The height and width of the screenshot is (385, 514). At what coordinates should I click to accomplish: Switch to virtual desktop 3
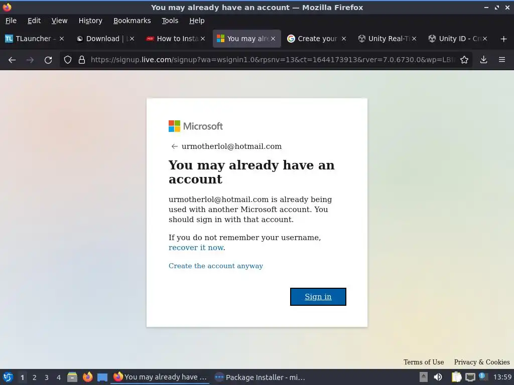click(x=47, y=377)
